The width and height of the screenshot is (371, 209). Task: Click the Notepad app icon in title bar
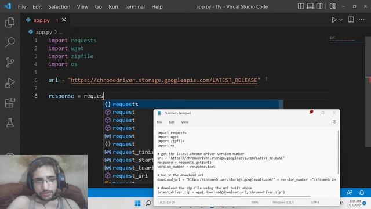tap(159, 113)
